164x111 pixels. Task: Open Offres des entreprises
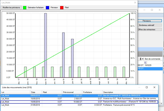point(150,29)
